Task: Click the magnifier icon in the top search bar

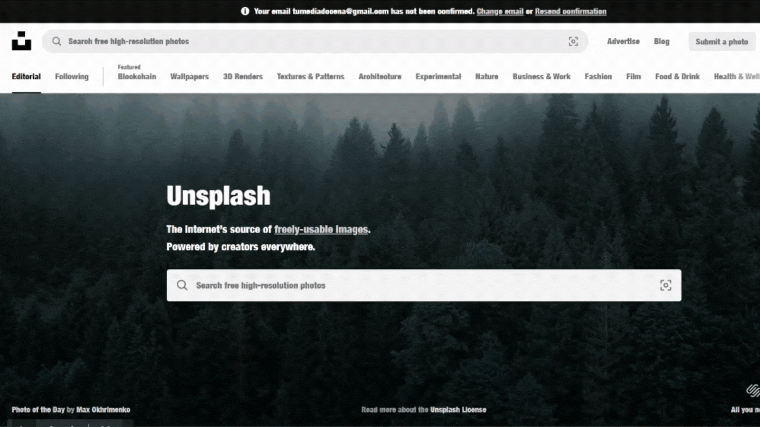Action: pyautogui.click(x=56, y=41)
